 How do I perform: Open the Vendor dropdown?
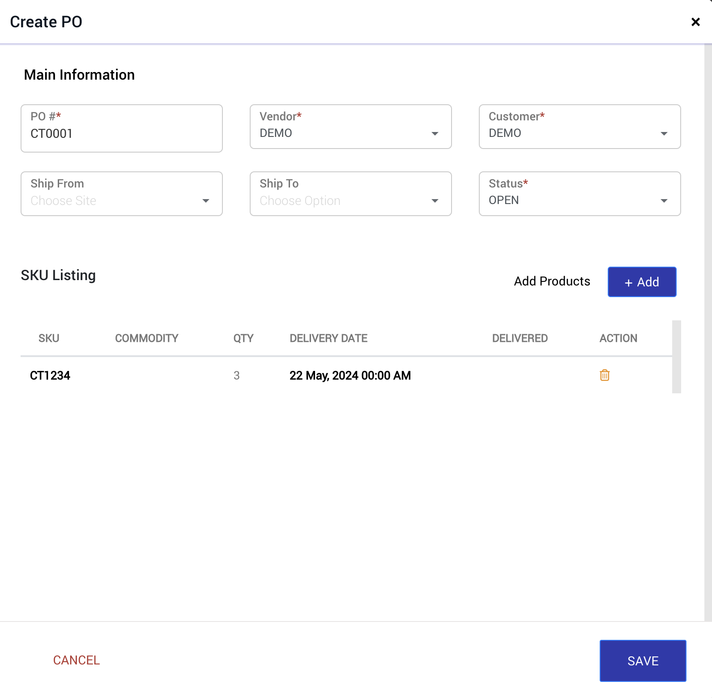tap(351, 127)
